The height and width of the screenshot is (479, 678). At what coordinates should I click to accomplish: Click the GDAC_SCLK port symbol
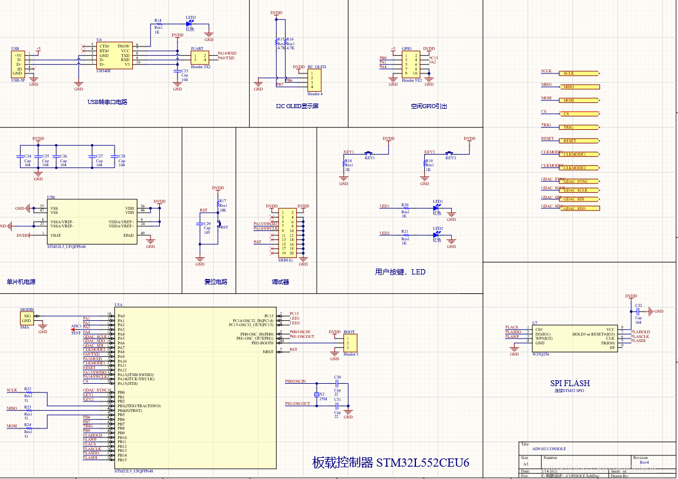(579, 190)
